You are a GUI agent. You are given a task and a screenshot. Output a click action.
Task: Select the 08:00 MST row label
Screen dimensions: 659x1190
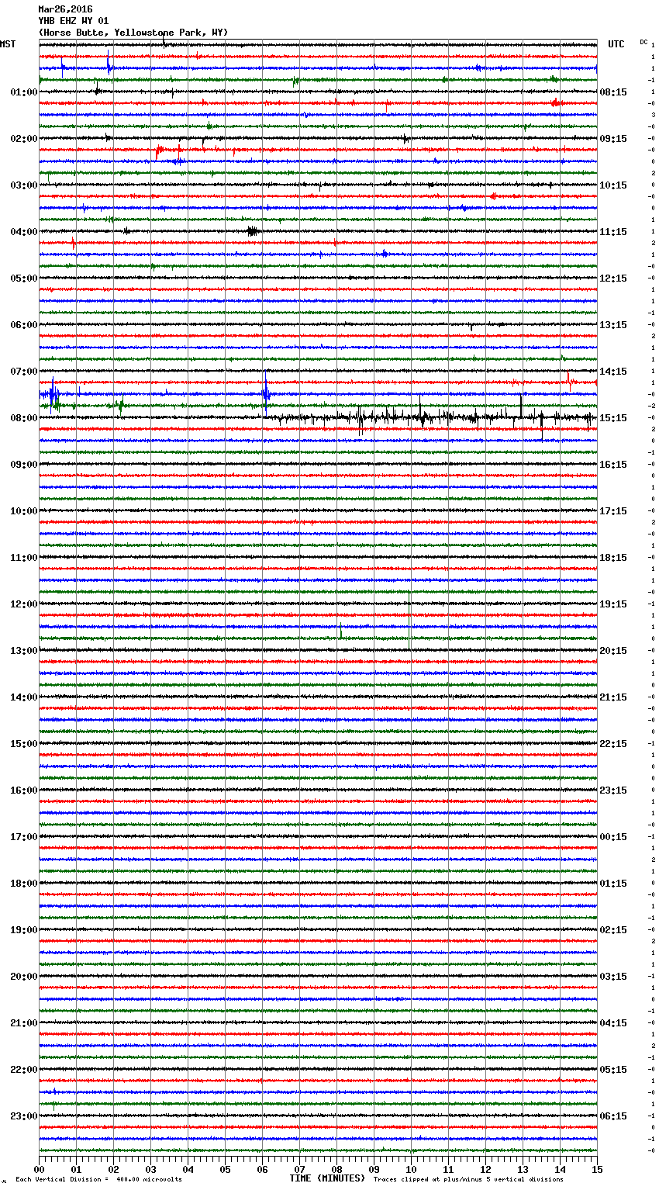[24, 418]
